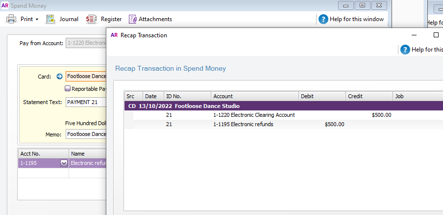Click the Print printer icon
Screen dimensions: 443x215
[x=11, y=19]
